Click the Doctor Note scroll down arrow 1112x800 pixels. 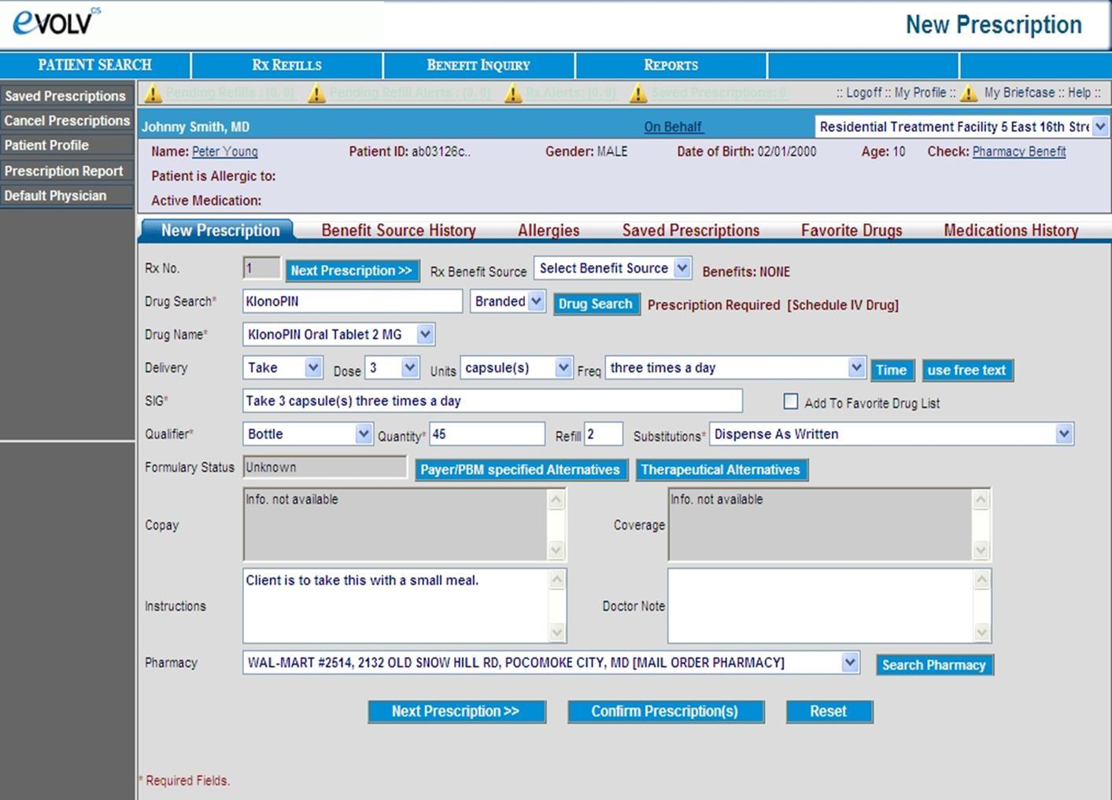coord(981,632)
